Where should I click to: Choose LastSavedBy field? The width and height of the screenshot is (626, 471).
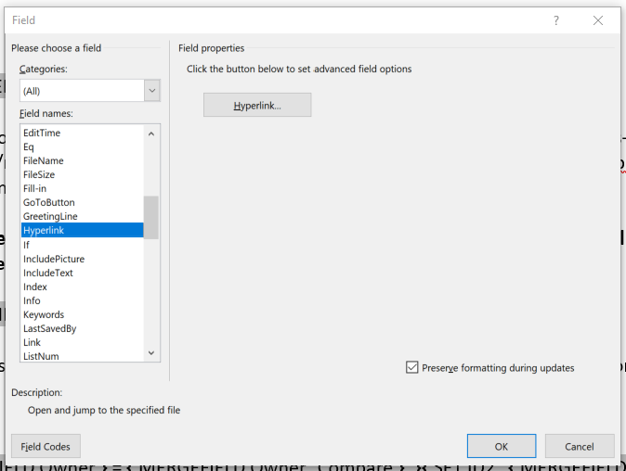click(x=50, y=328)
